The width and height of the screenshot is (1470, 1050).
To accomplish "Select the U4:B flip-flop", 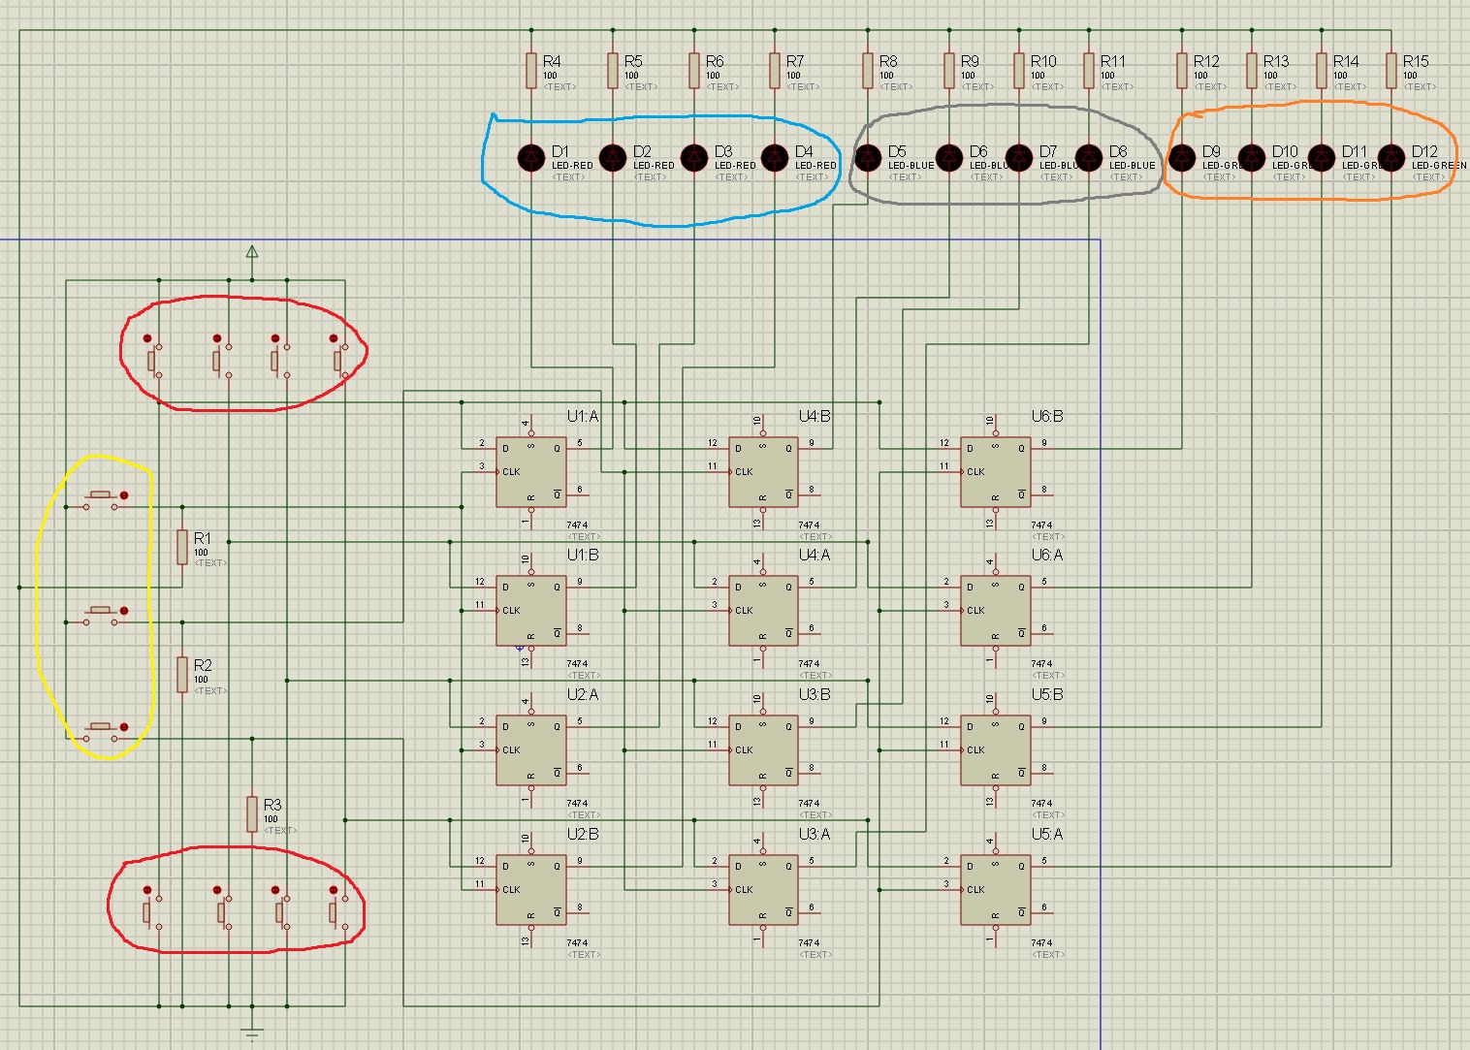I will pos(763,472).
